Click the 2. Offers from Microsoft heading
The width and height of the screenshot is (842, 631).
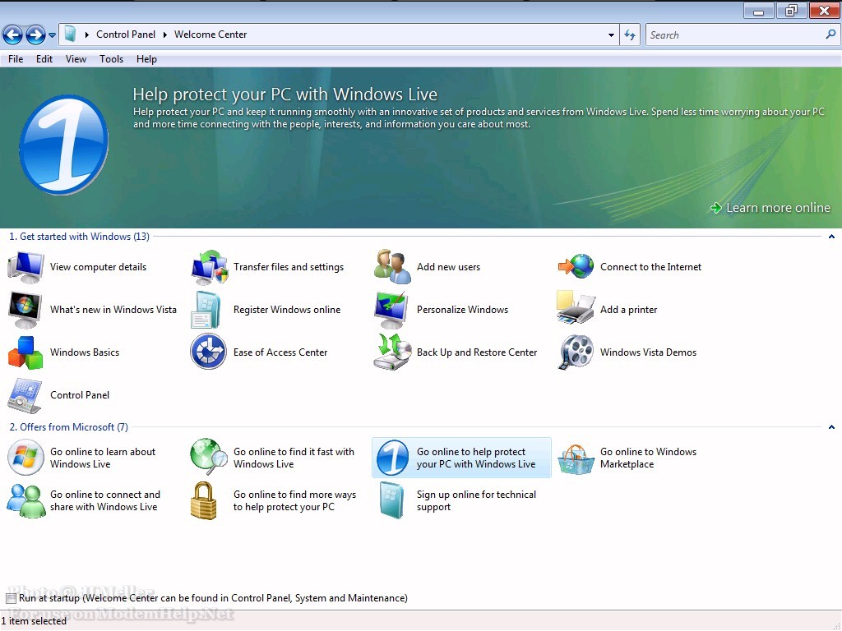tap(69, 427)
